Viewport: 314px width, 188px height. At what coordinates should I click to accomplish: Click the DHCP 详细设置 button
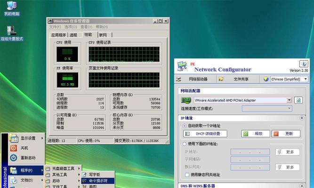[x=205, y=133]
